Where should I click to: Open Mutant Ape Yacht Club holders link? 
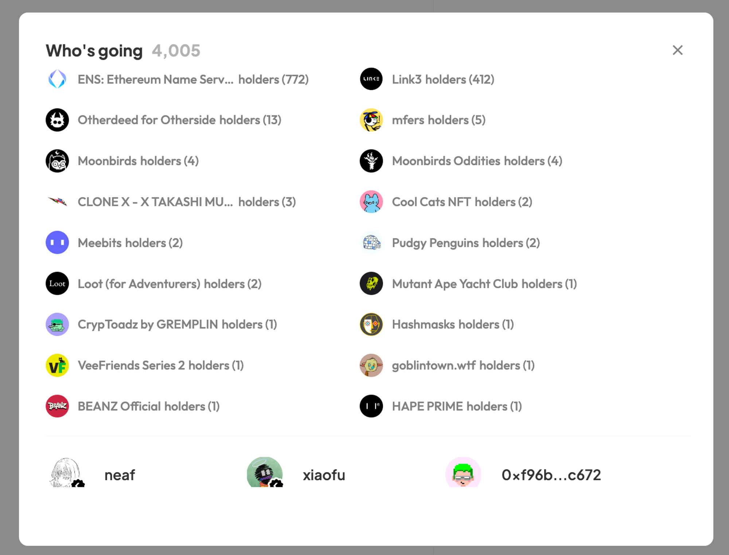coord(484,284)
